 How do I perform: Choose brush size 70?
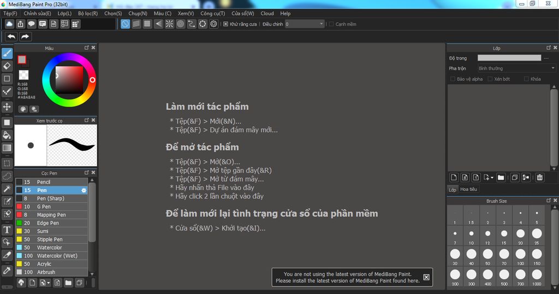[504, 256]
